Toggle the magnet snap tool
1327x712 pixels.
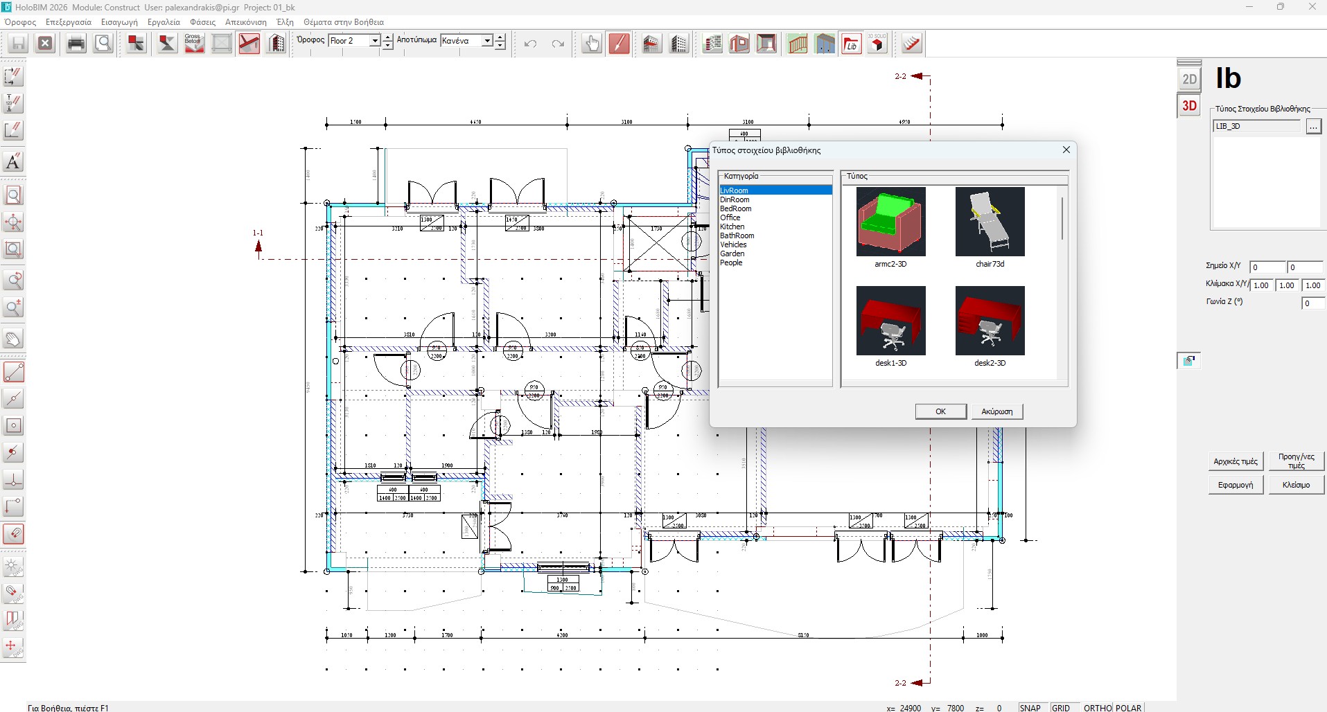tap(13, 534)
